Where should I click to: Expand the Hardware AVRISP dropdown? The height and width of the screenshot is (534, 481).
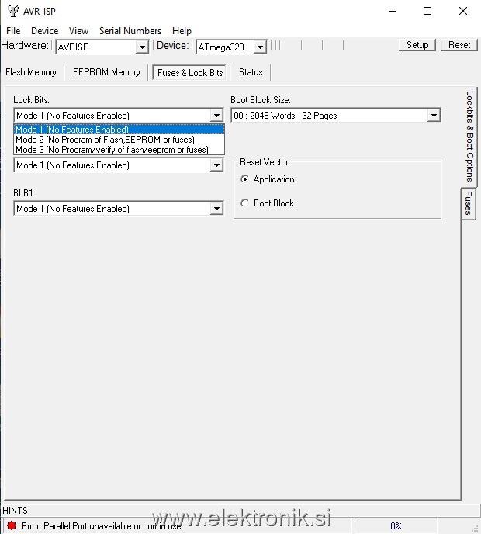142,47
